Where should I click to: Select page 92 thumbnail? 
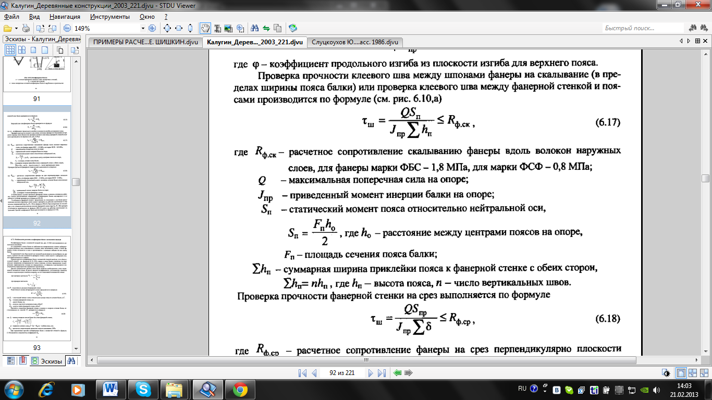coord(37,167)
